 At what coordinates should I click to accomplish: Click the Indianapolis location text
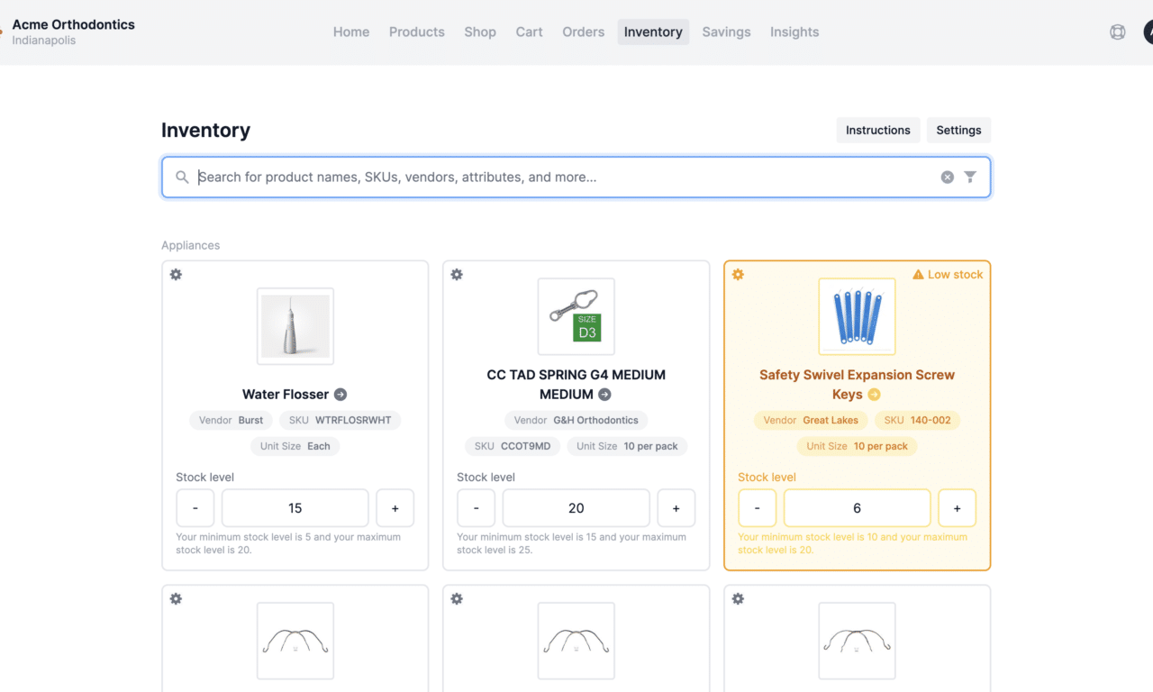tap(44, 41)
